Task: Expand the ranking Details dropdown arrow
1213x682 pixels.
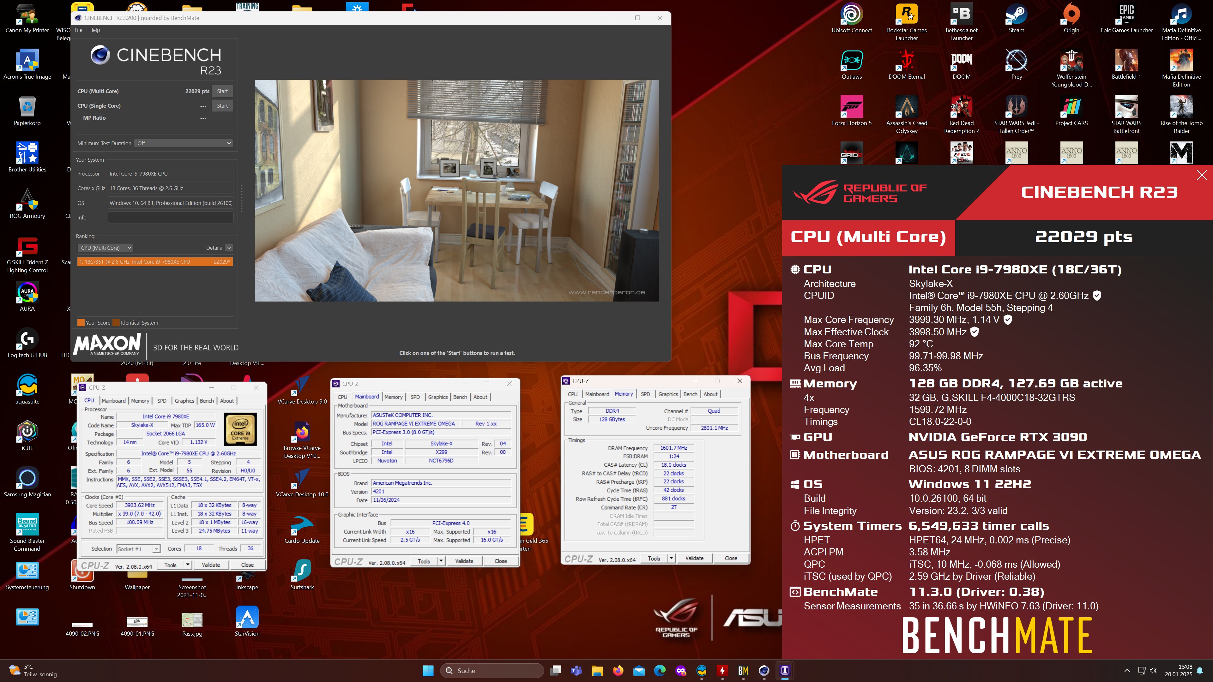Action: 229,248
